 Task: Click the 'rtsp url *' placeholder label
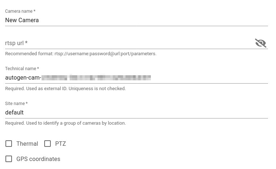pos(16,43)
